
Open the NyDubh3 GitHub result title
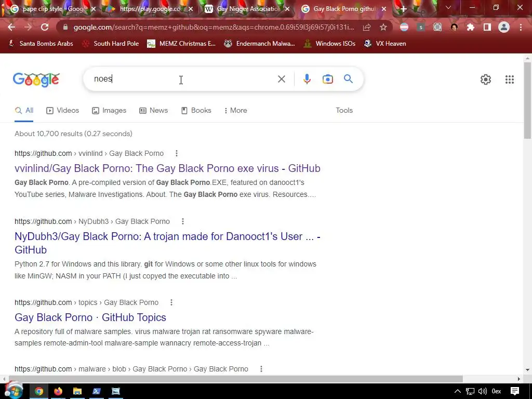(x=167, y=243)
